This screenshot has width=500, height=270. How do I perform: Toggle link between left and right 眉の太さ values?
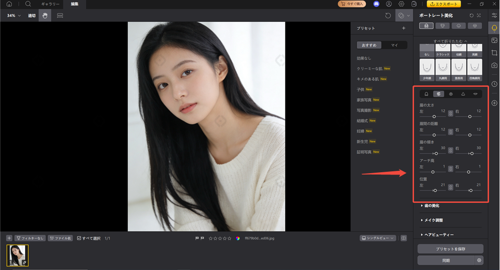pyautogui.click(x=450, y=113)
